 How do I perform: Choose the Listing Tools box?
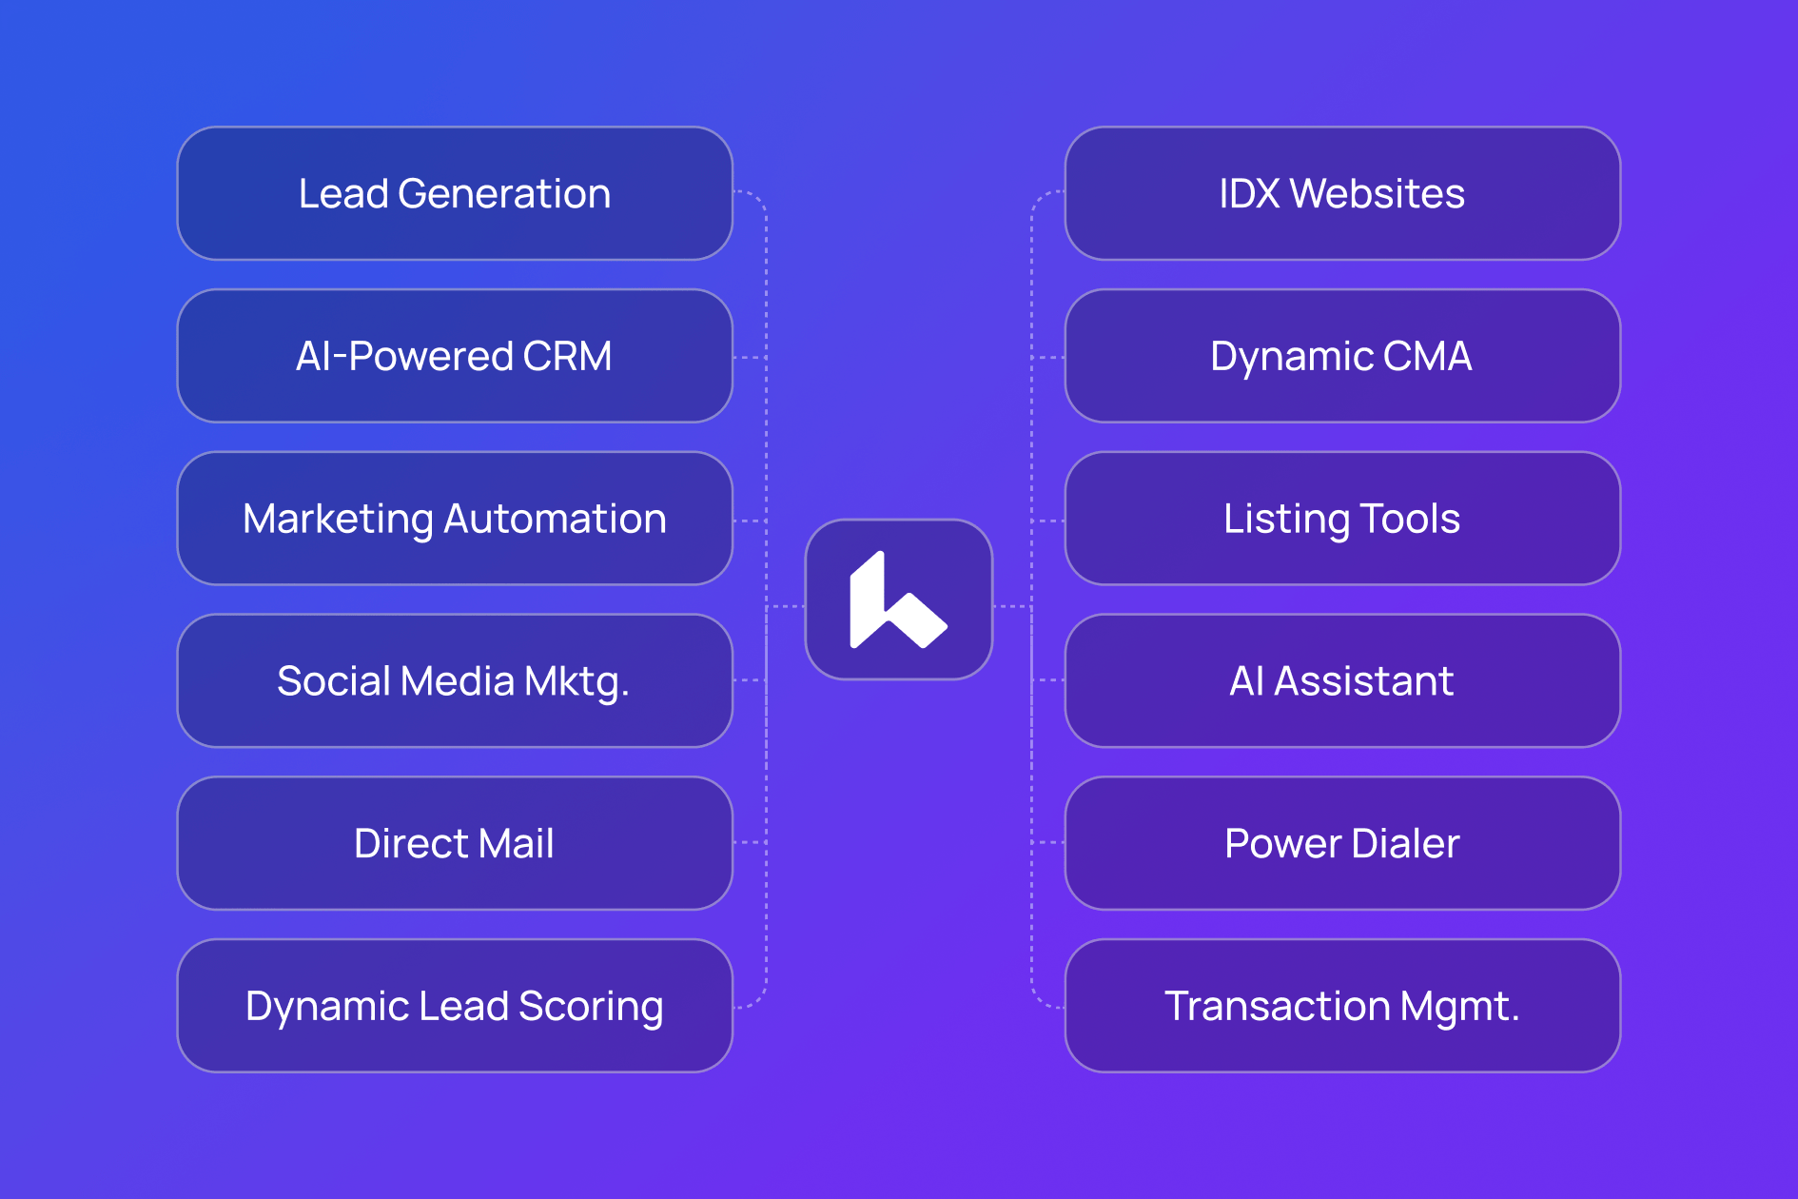(x=1342, y=519)
